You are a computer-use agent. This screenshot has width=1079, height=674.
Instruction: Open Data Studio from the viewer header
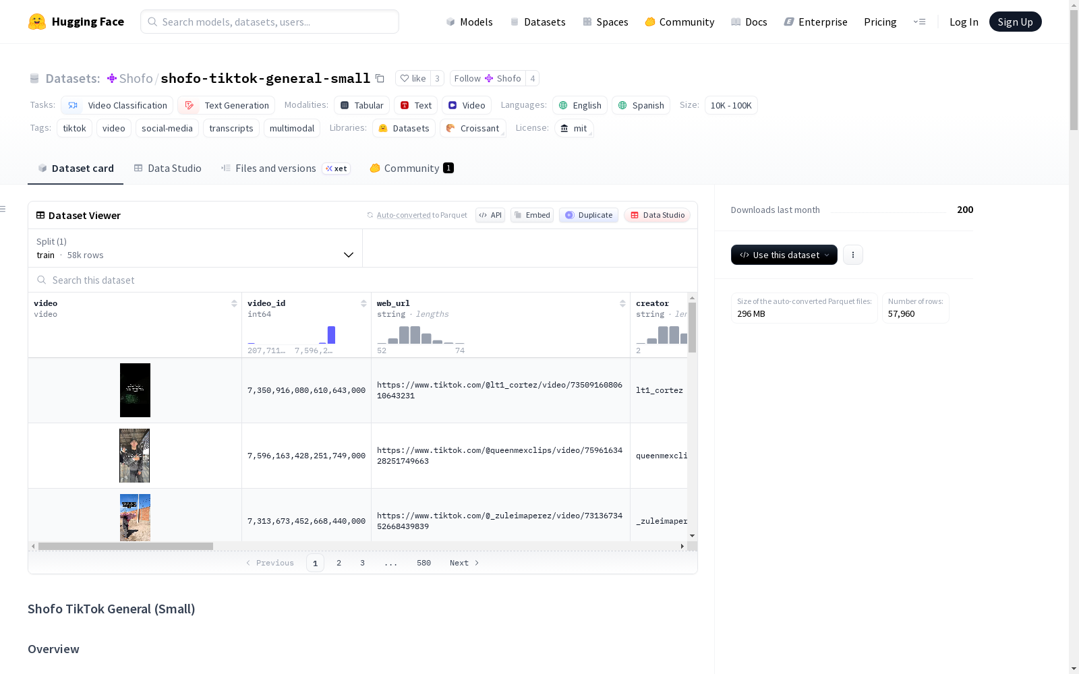pyautogui.click(x=657, y=215)
